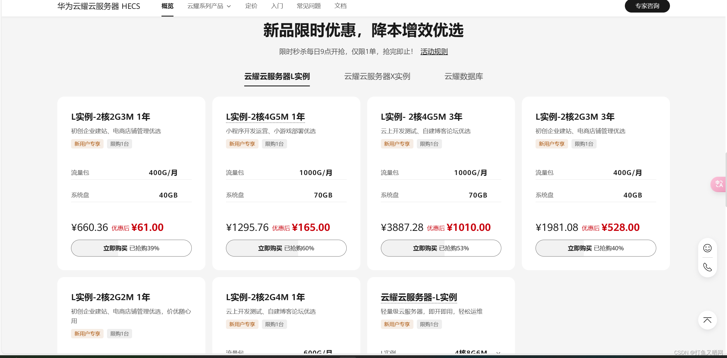The image size is (727, 358).
Task: Switch to 云耀数据库 tab
Action: point(464,76)
